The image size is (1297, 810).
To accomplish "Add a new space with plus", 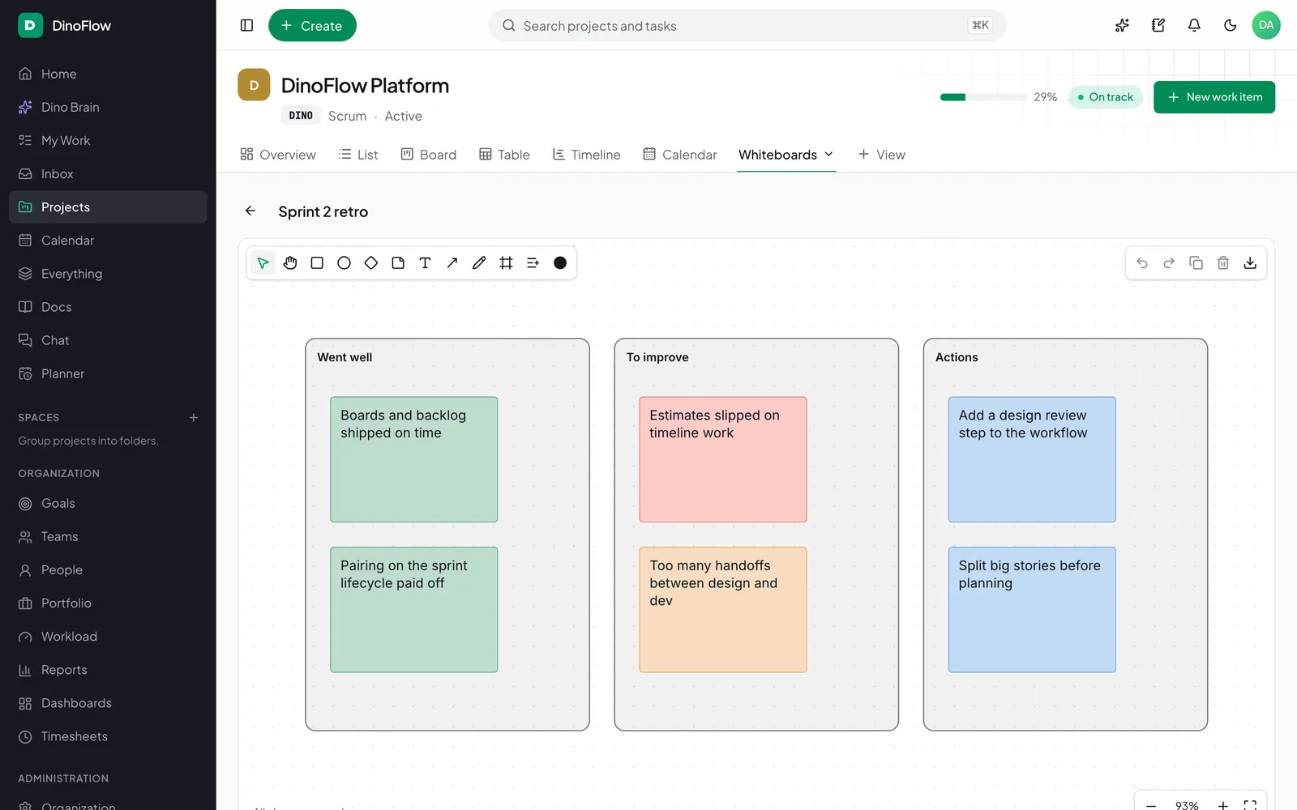I will point(194,418).
